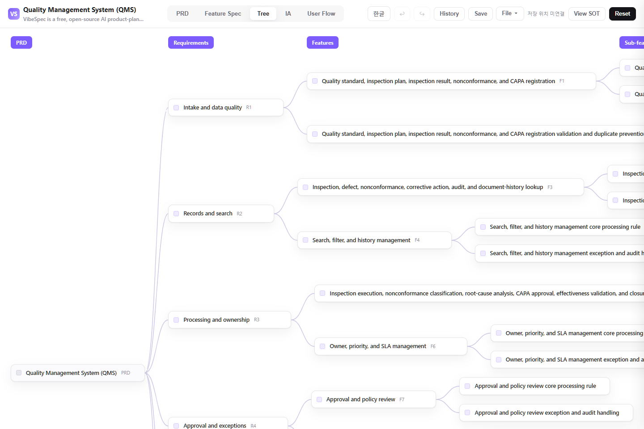
Task: Check the Approval and policy review F7 checkbox
Action: point(319,400)
